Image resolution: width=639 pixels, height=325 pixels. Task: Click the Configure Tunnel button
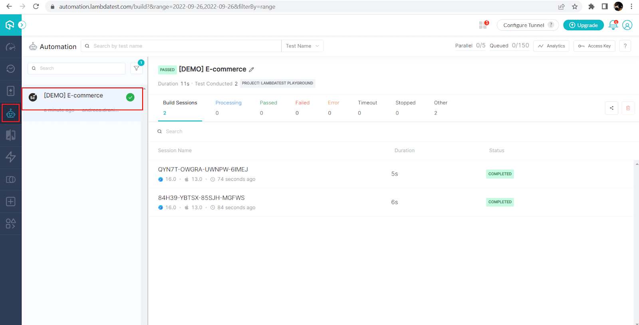coord(528,25)
